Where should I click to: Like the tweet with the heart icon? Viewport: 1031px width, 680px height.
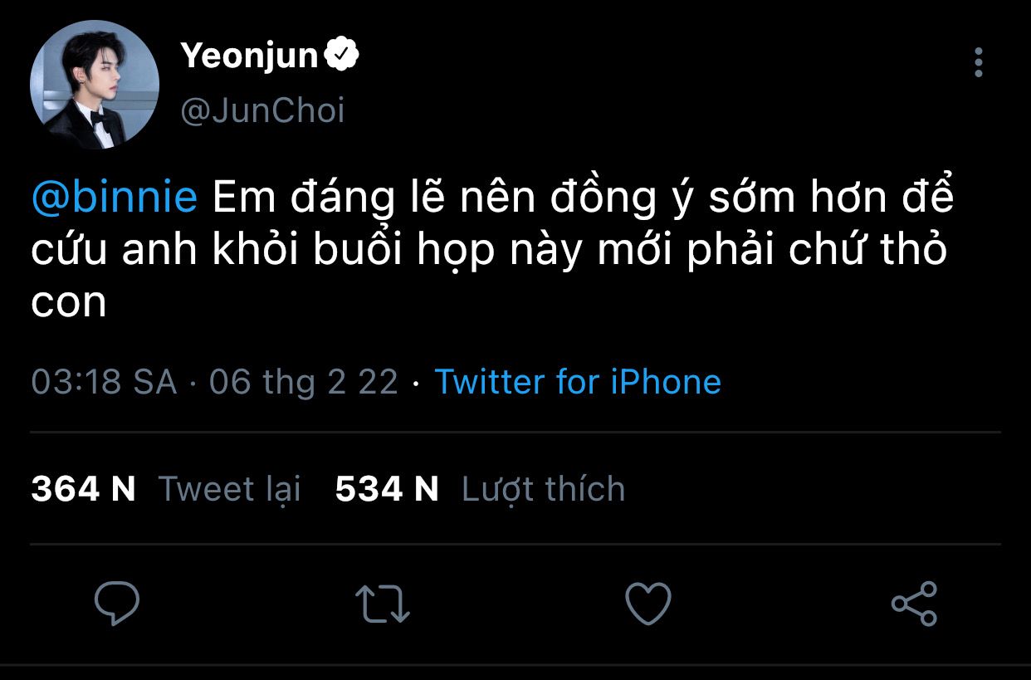[x=647, y=603]
